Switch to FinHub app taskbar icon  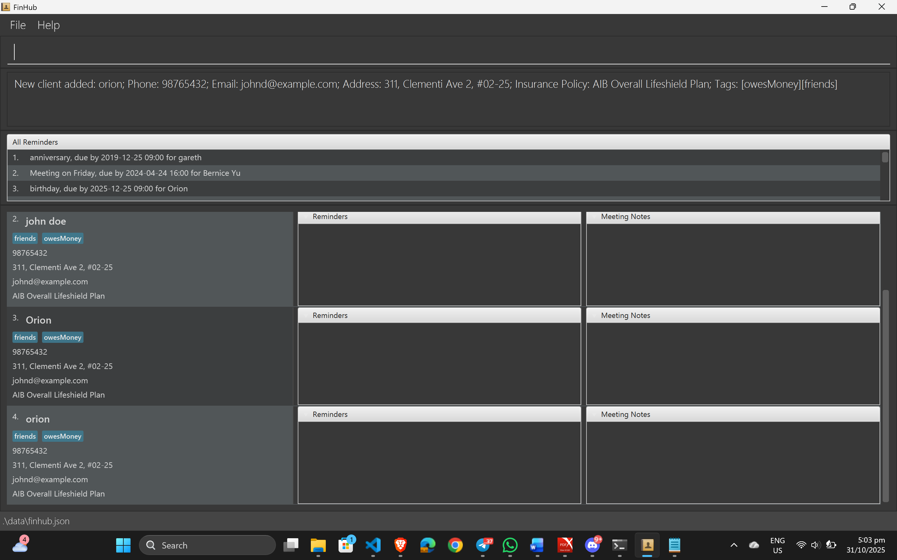pyautogui.click(x=647, y=545)
